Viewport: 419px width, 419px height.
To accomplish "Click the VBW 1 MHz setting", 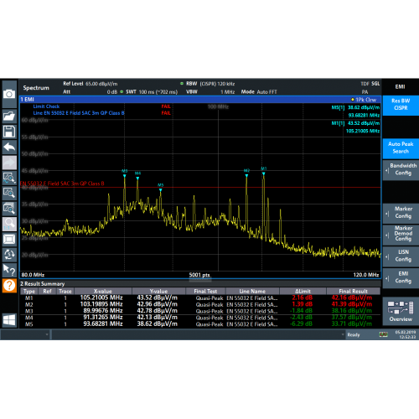I will tap(210, 92).
